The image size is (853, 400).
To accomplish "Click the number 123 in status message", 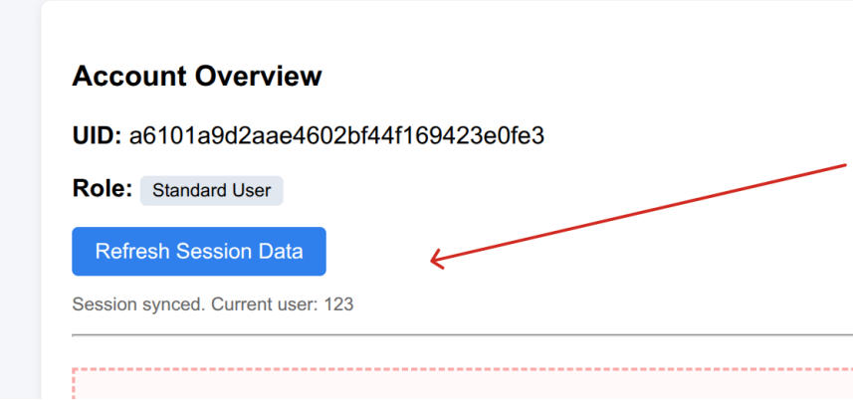I will tap(339, 303).
